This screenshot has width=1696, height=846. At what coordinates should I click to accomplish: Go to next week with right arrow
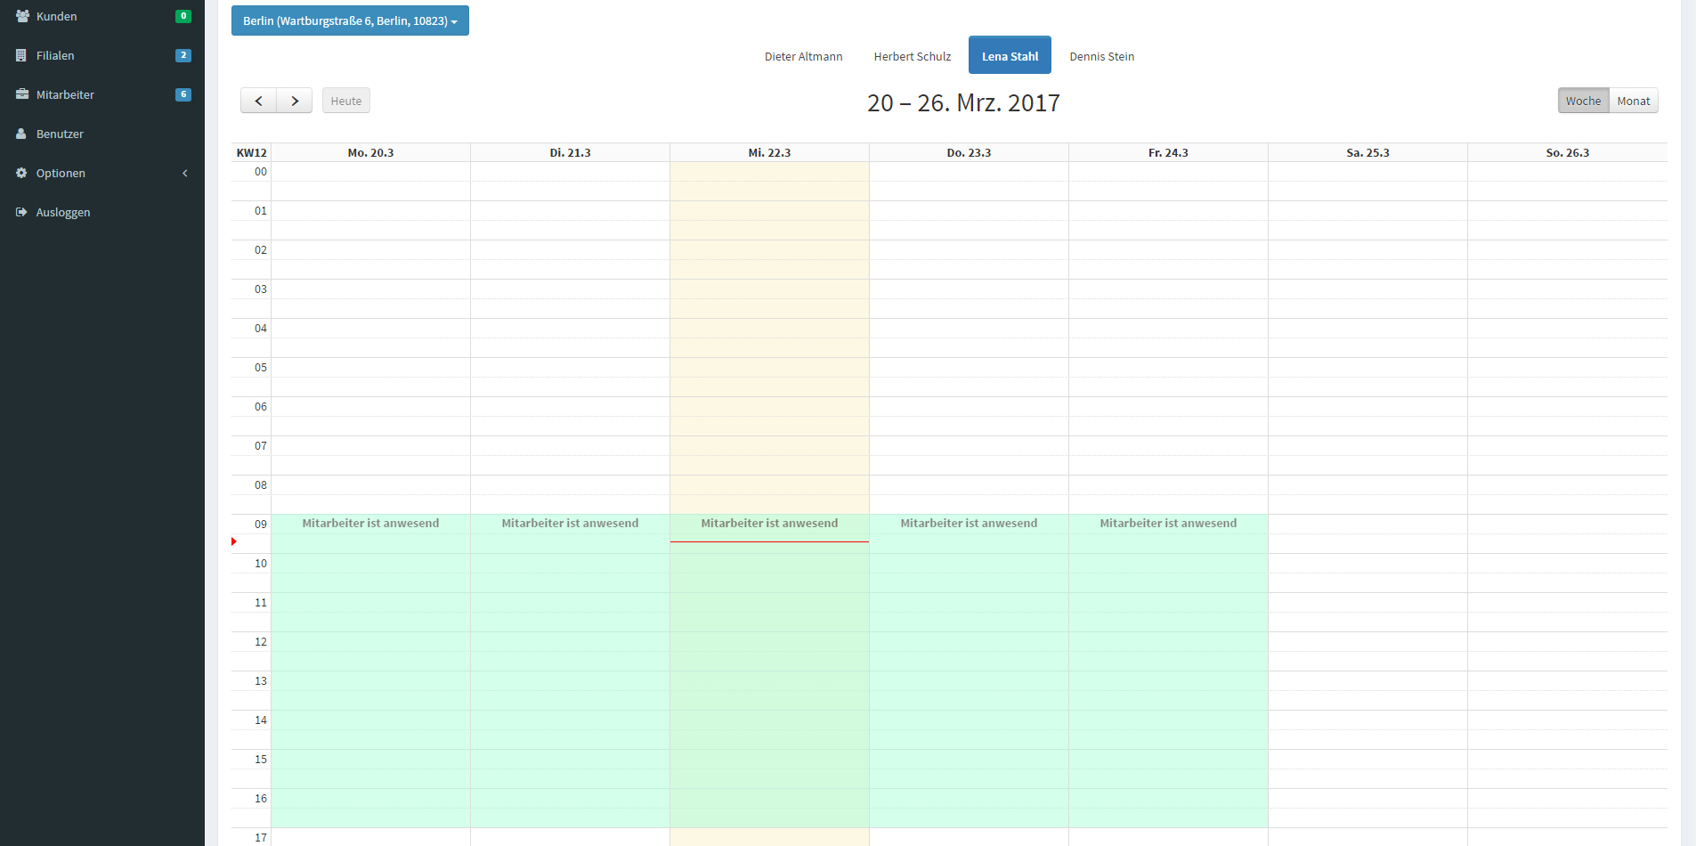(295, 101)
